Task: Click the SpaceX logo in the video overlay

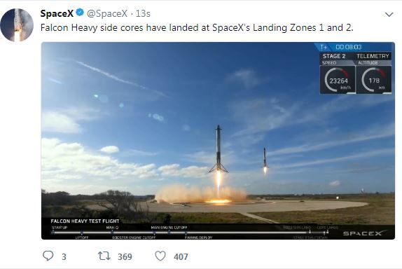Action: coord(365,233)
